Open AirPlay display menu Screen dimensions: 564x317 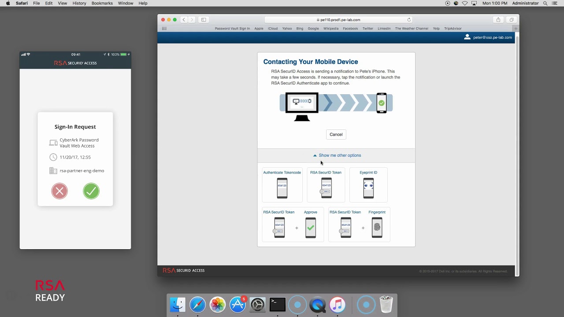point(474,3)
